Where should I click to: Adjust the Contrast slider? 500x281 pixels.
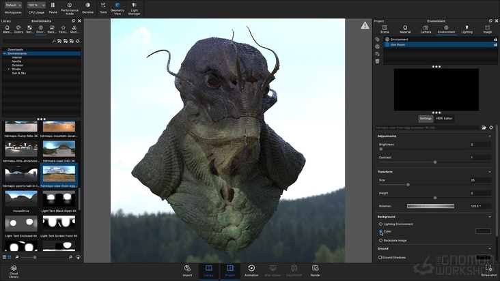(434, 162)
